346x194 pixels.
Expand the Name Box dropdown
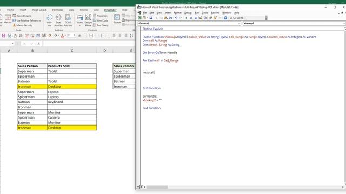click(12, 44)
